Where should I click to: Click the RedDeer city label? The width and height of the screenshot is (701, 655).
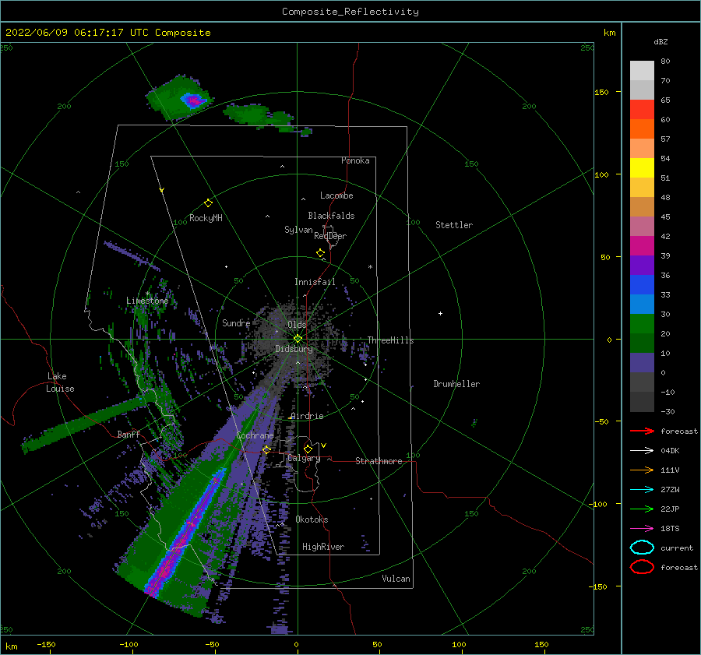pyautogui.click(x=330, y=236)
